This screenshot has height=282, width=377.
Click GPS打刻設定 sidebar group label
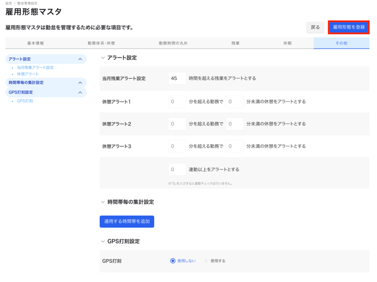tap(21, 92)
